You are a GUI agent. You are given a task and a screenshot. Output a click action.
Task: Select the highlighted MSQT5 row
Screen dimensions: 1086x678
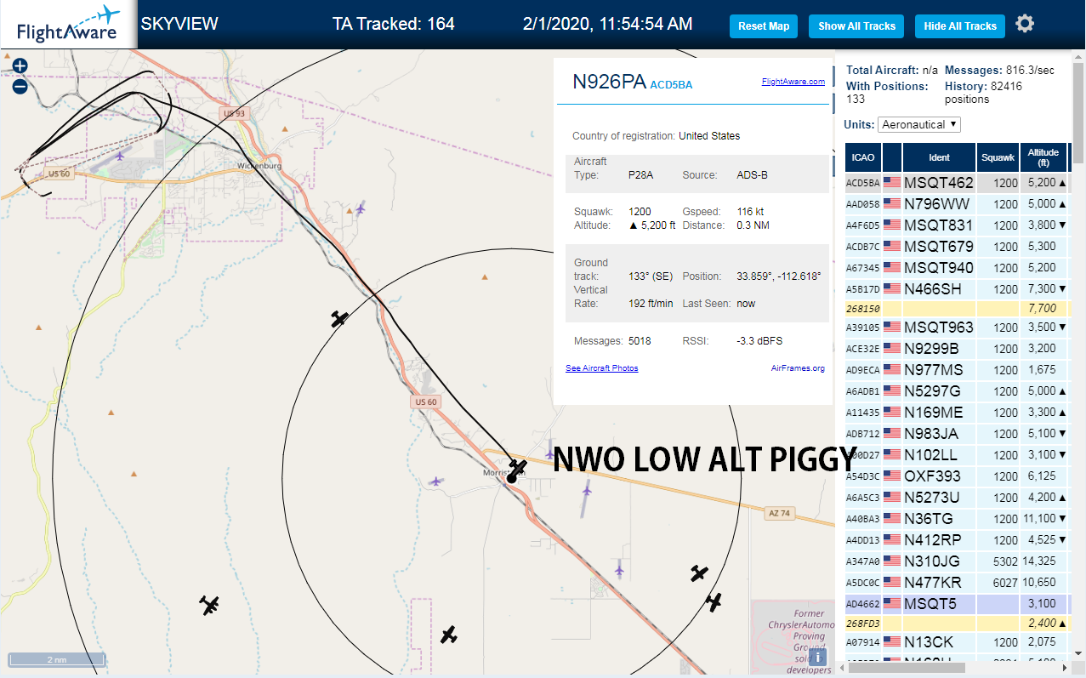click(958, 604)
